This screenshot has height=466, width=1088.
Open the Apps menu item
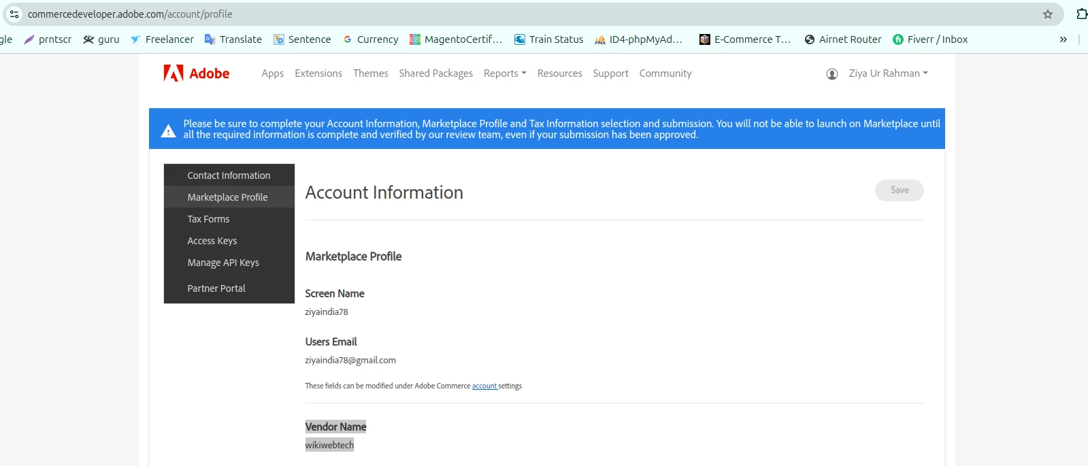(x=272, y=73)
